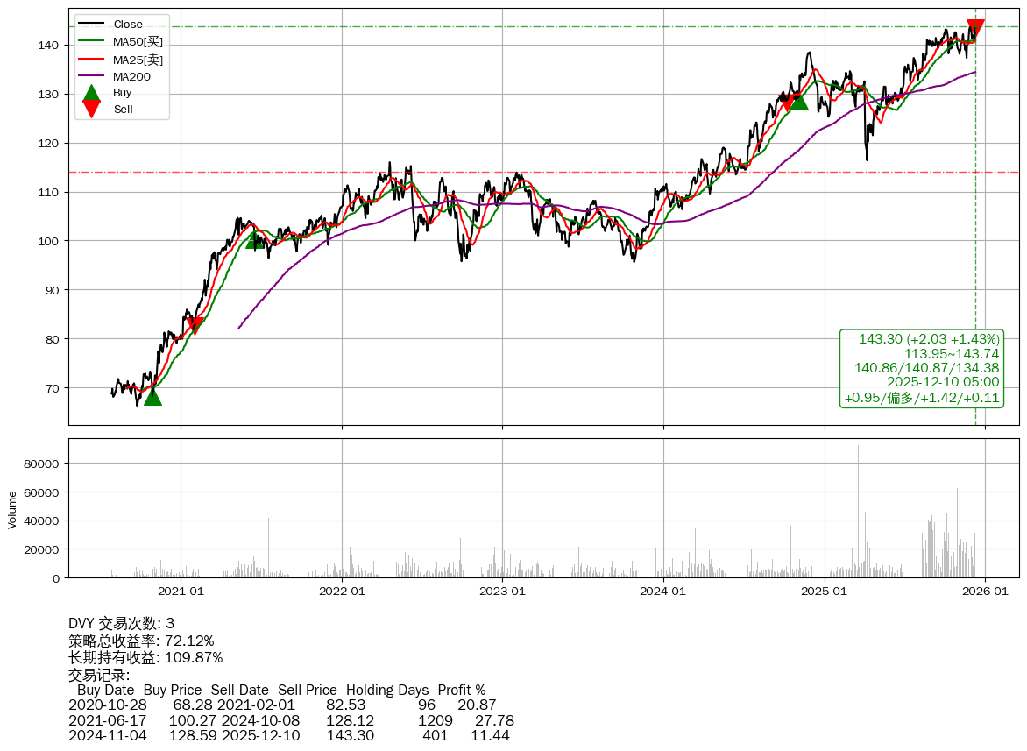This screenshot has width=1027, height=751.
Task: Click the red Sell triangle in the legend
Action: tap(91, 109)
